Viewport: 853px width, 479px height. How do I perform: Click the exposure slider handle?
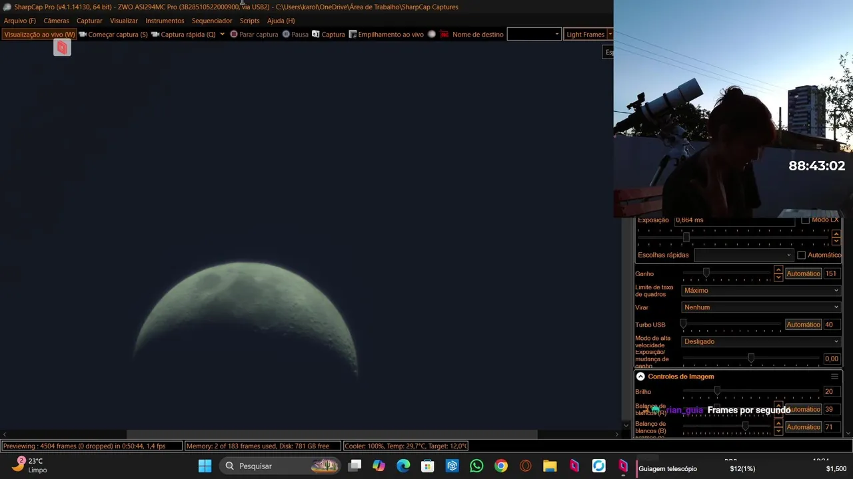(x=686, y=238)
